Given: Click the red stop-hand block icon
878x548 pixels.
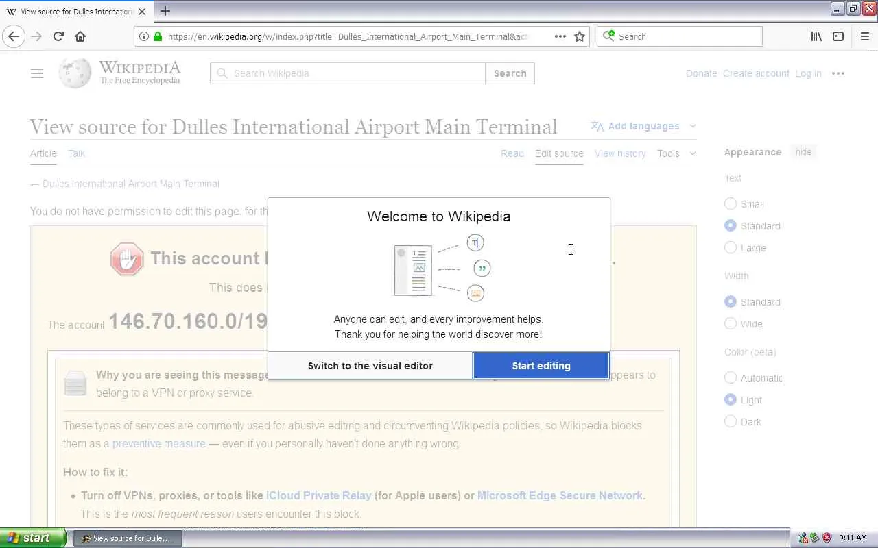Looking at the screenshot, I should click(127, 260).
